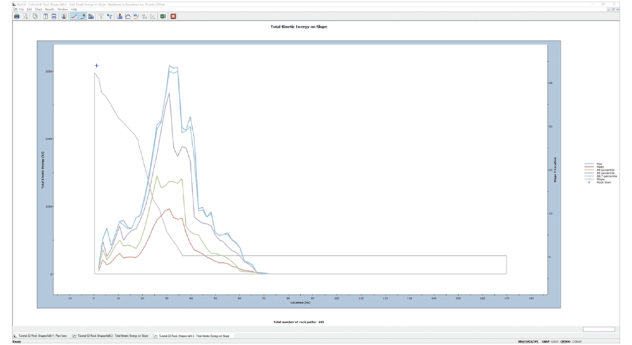
Task: Open the Chart menu
Action: 39,9
